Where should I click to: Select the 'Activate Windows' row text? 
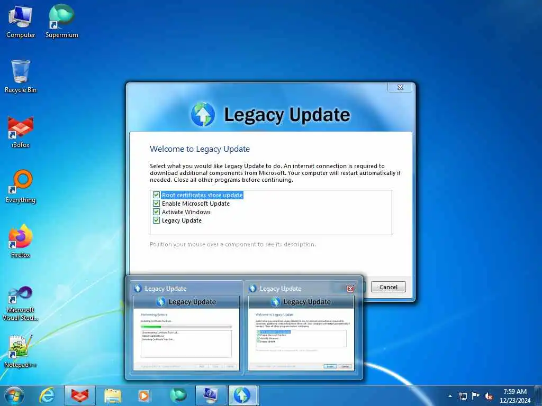tap(186, 212)
